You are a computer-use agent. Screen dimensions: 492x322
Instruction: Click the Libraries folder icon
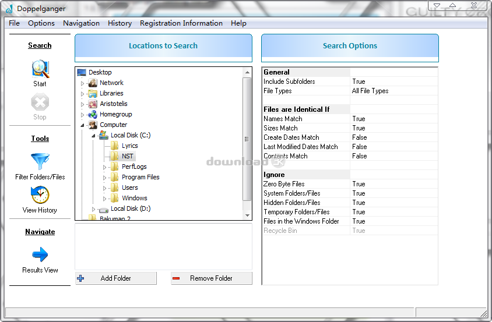coord(93,93)
